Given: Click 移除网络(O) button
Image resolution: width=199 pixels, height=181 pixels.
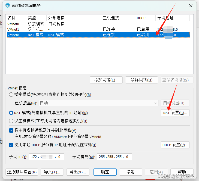Looking at the screenshot, I should tap(141, 80).
